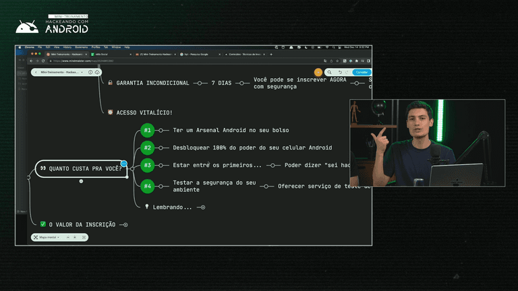Click the green check icon by O VALOR DA INSCRIÇÃO
Screen dimensions: 518x291
(42, 224)
